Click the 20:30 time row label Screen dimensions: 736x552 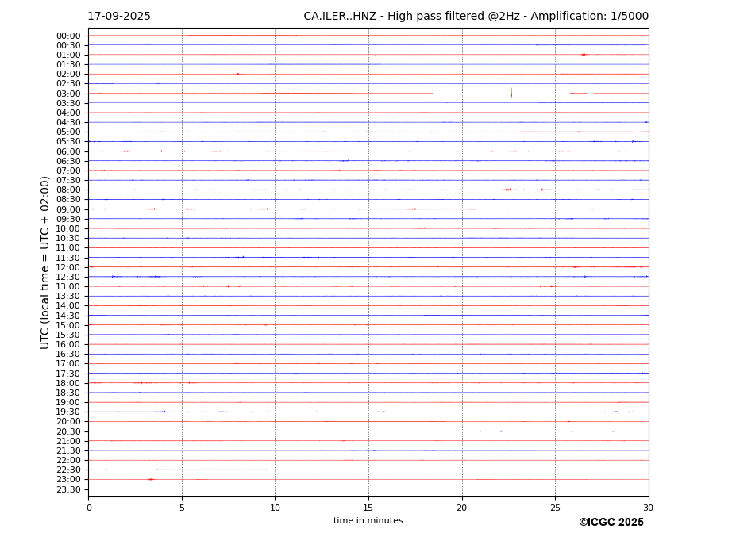coord(68,431)
